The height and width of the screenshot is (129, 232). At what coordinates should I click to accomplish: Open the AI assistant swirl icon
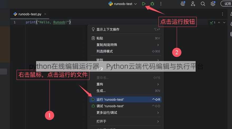[x=183, y=4]
